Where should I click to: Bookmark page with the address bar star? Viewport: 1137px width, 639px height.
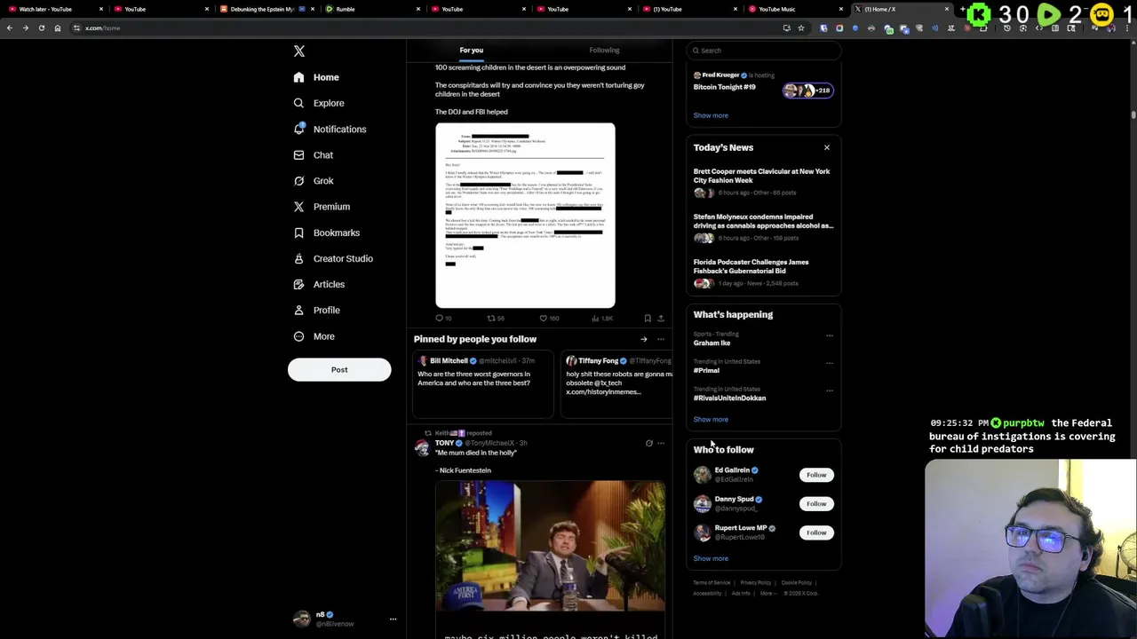(x=801, y=28)
